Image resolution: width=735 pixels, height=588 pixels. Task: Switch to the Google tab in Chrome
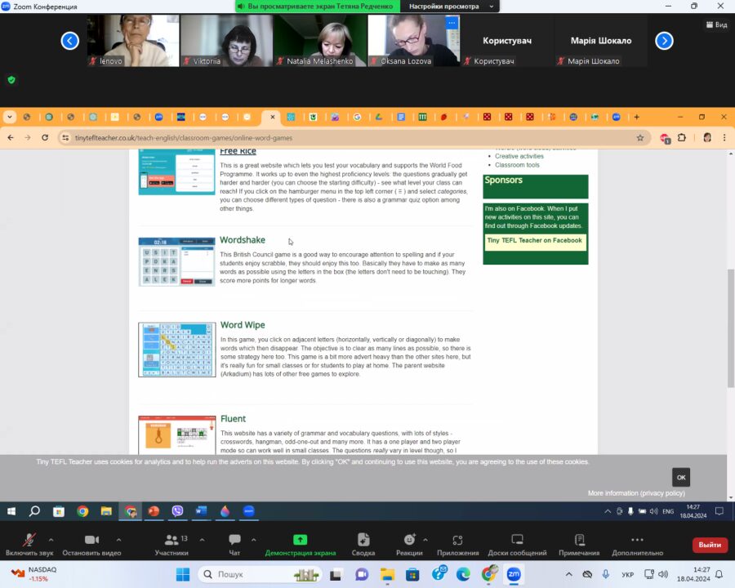point(357,117)
